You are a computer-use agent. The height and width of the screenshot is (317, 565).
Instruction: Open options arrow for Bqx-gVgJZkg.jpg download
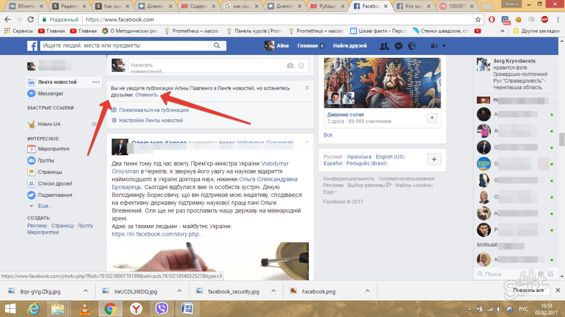[x=86, y=291]
